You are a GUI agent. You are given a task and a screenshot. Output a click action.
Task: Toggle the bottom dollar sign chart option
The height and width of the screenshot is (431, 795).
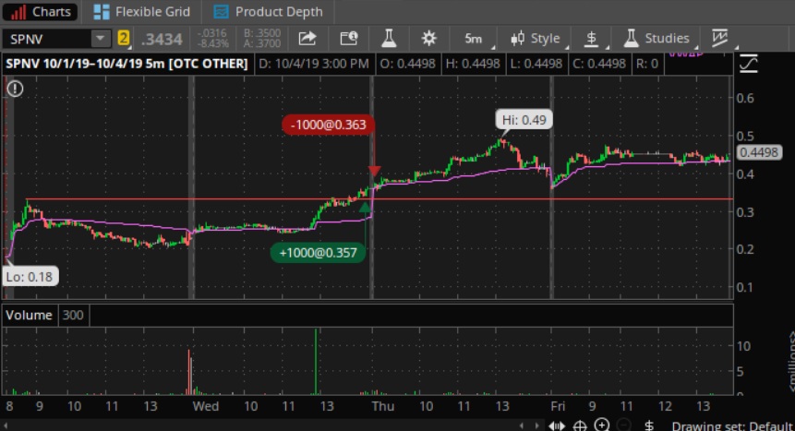pyautogui.click(x=649, y=425)
